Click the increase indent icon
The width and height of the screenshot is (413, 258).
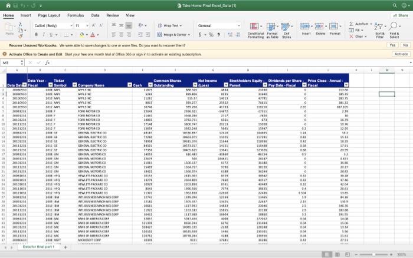point(148,34)
